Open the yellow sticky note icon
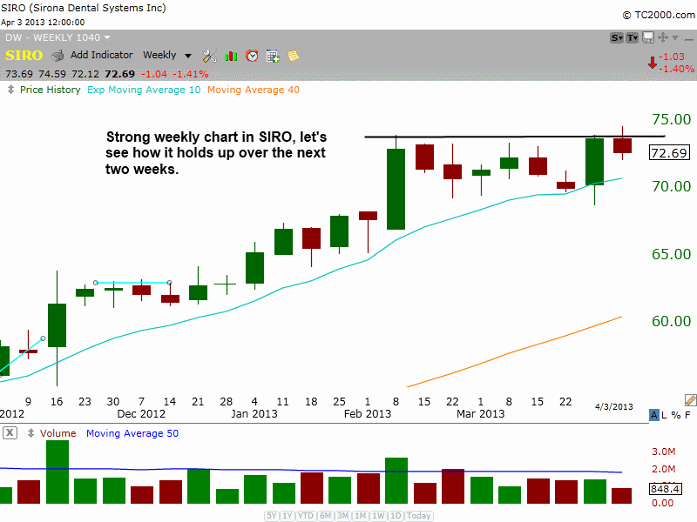The width and height of the screenshot is (697, 522). pyautogui.click(x=294, y=56)
